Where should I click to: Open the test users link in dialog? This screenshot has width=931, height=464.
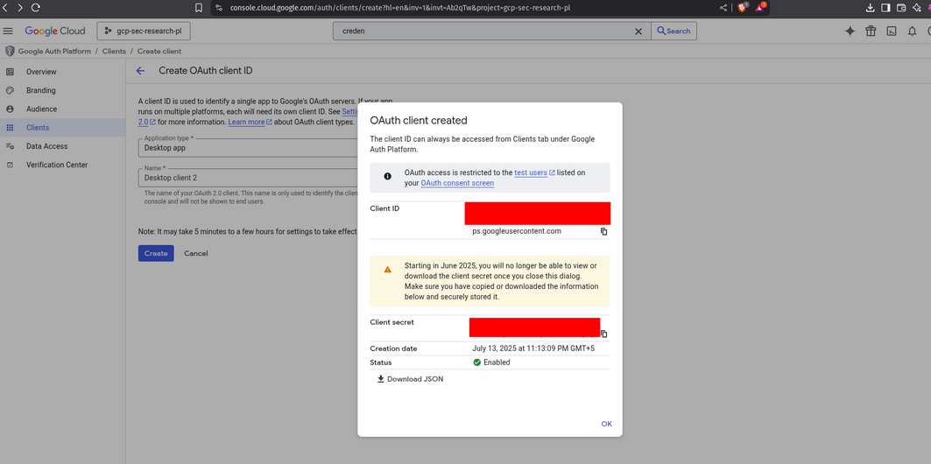pos(534,172)
